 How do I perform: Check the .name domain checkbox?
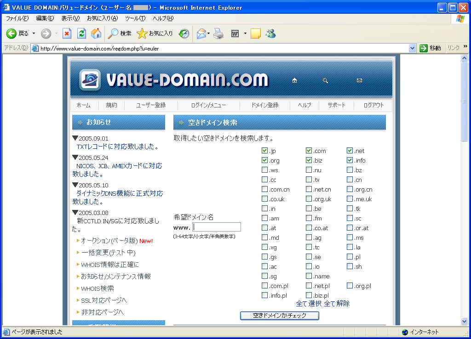pos(309,276)
